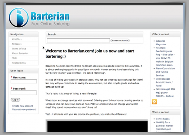Focus the Password input field
The image size is (189, 135).
(24, 93)
